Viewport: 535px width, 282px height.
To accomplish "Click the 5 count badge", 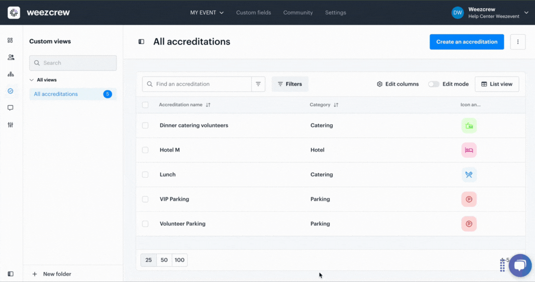I will coord(107,94).
